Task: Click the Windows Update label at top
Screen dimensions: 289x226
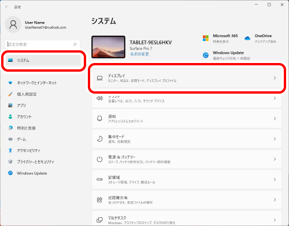Action: pos(228,53)
